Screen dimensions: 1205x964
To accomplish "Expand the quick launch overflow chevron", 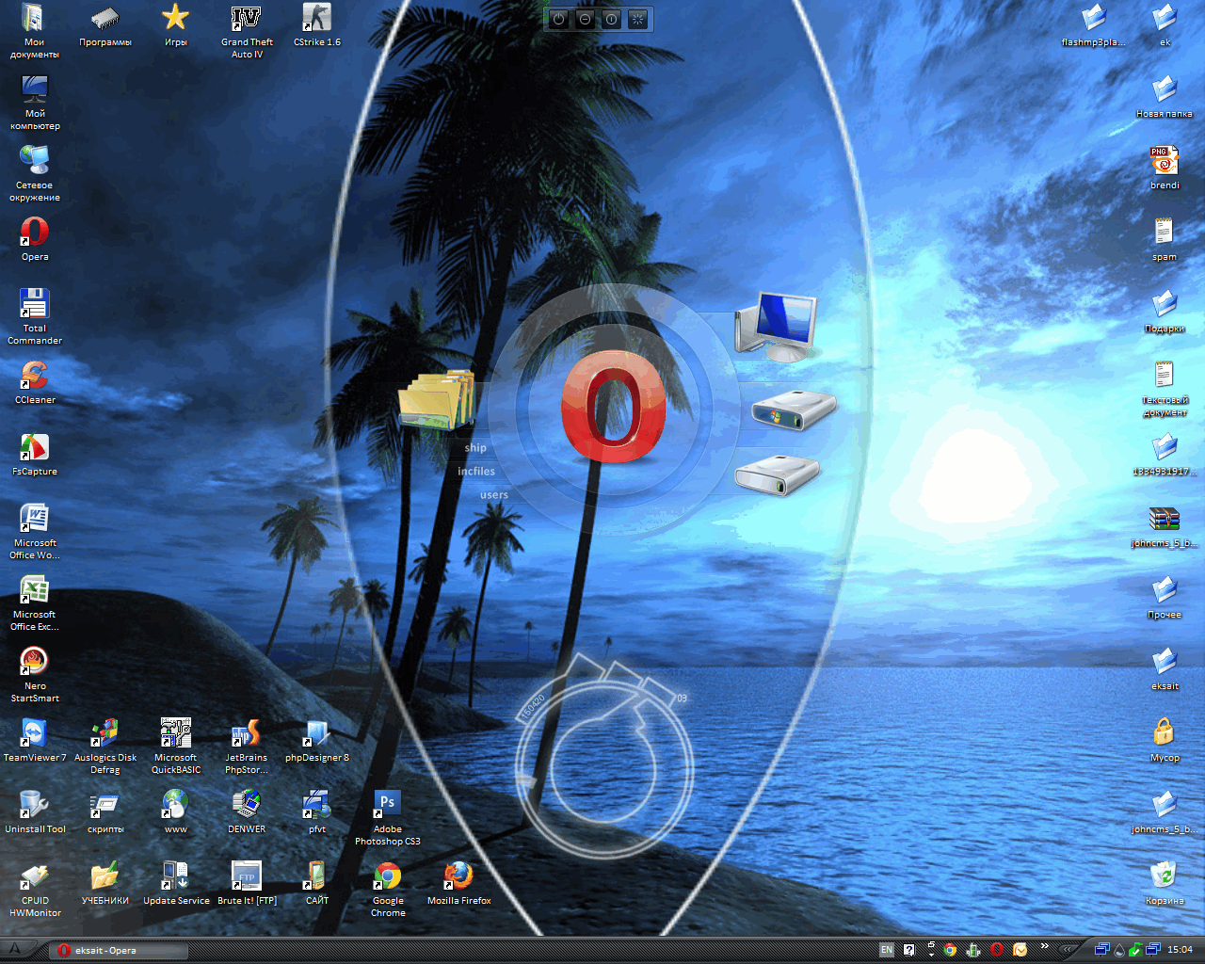I will [x=1044, y=947].
